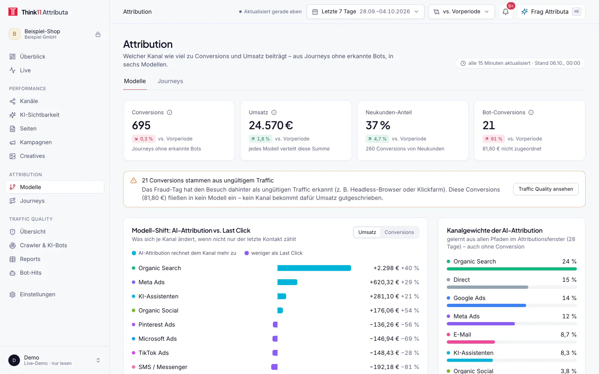Open Crawler & KI-Bots page
This screenshot has width=599, height=374.
pyautogui.click(x=54, y=245)
